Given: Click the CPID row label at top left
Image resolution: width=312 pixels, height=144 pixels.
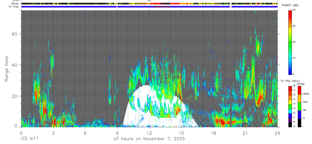Looking at the screenshot, I should (16, 1).
